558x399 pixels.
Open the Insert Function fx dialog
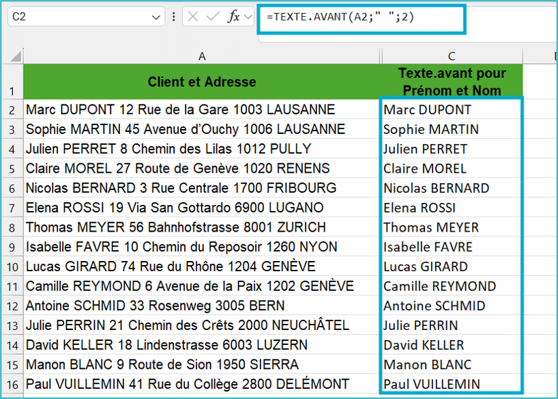(233, 17)
